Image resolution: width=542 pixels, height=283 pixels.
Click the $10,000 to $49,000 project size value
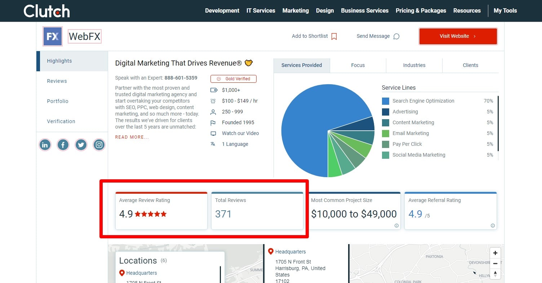[354, 214]
